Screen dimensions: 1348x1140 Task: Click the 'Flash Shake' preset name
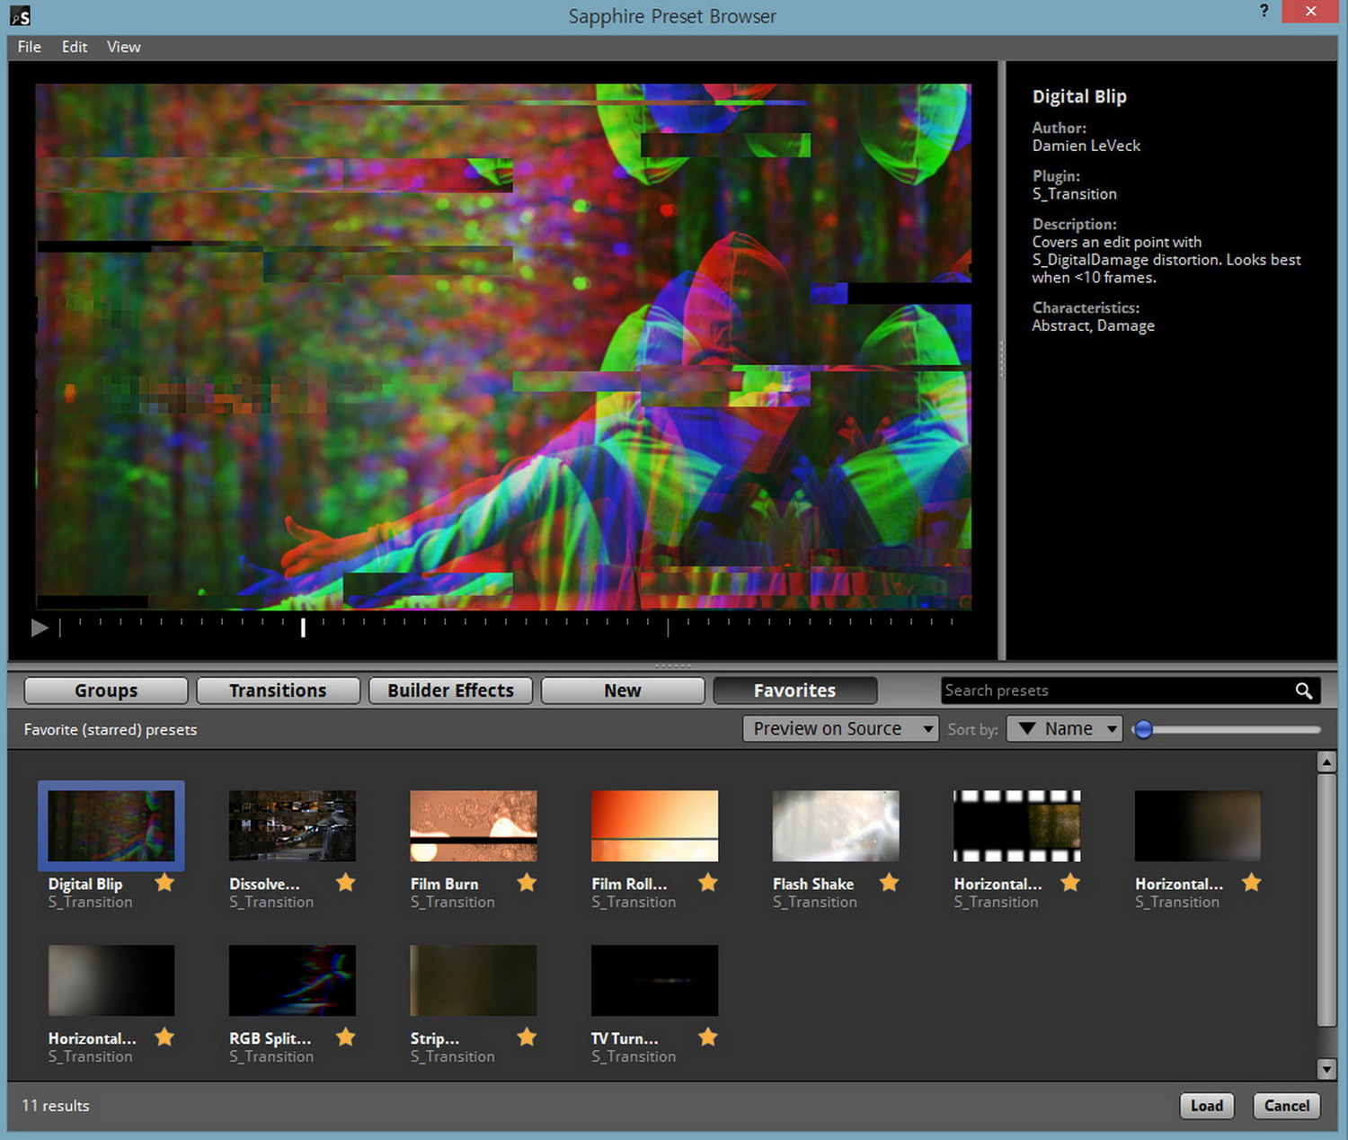[813, 884]
